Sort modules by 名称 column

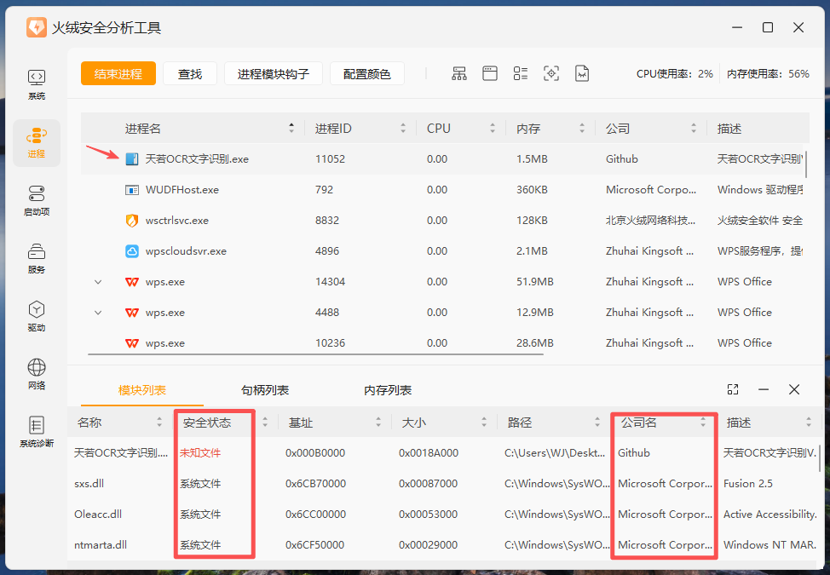(159, 423)
